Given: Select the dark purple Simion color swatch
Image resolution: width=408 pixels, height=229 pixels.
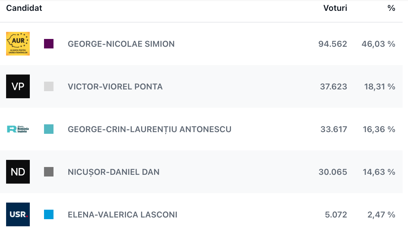Looking at the screenshot, I should 49,44.
